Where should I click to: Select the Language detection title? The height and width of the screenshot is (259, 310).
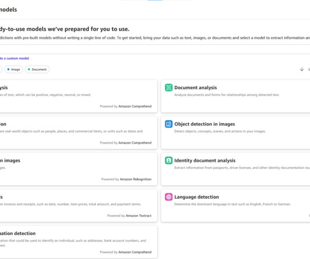[x=197, y=197]
